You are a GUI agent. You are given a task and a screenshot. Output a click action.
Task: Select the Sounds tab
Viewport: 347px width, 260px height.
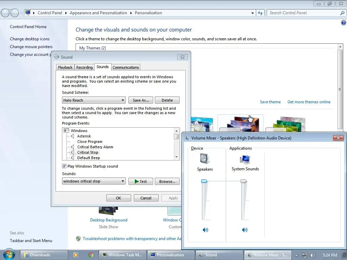point(102,67)
